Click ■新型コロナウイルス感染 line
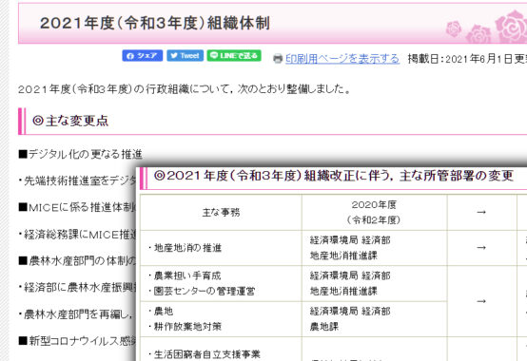527x361 pixels. 77,341
